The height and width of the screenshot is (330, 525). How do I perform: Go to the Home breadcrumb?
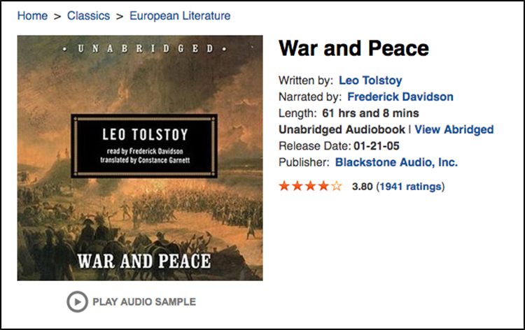tap(32, 15)
